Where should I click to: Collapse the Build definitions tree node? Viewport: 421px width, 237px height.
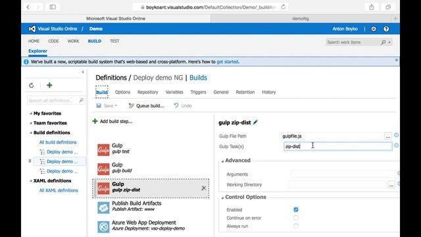click(31, 133)
